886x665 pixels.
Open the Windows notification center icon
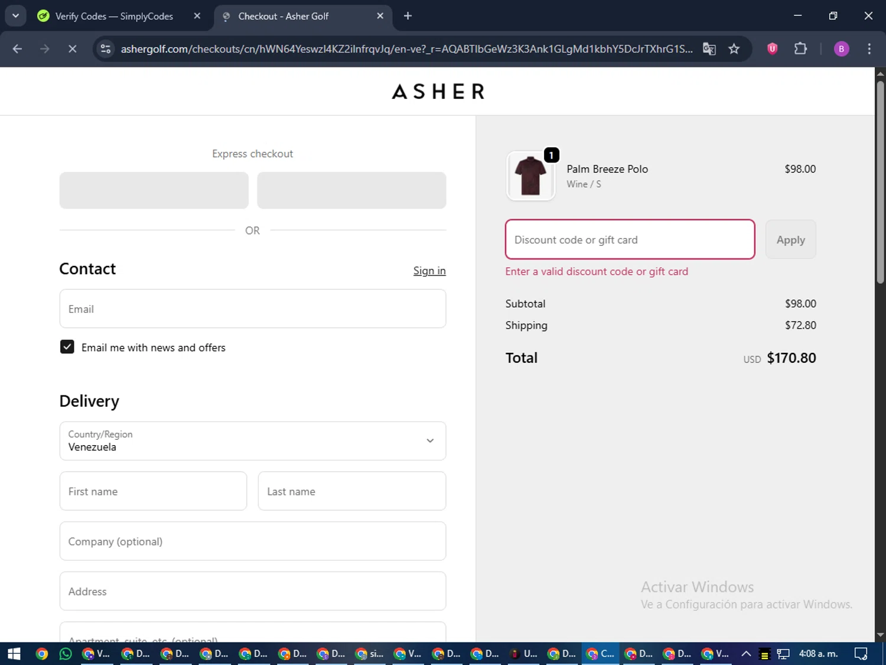click(861, 654)
